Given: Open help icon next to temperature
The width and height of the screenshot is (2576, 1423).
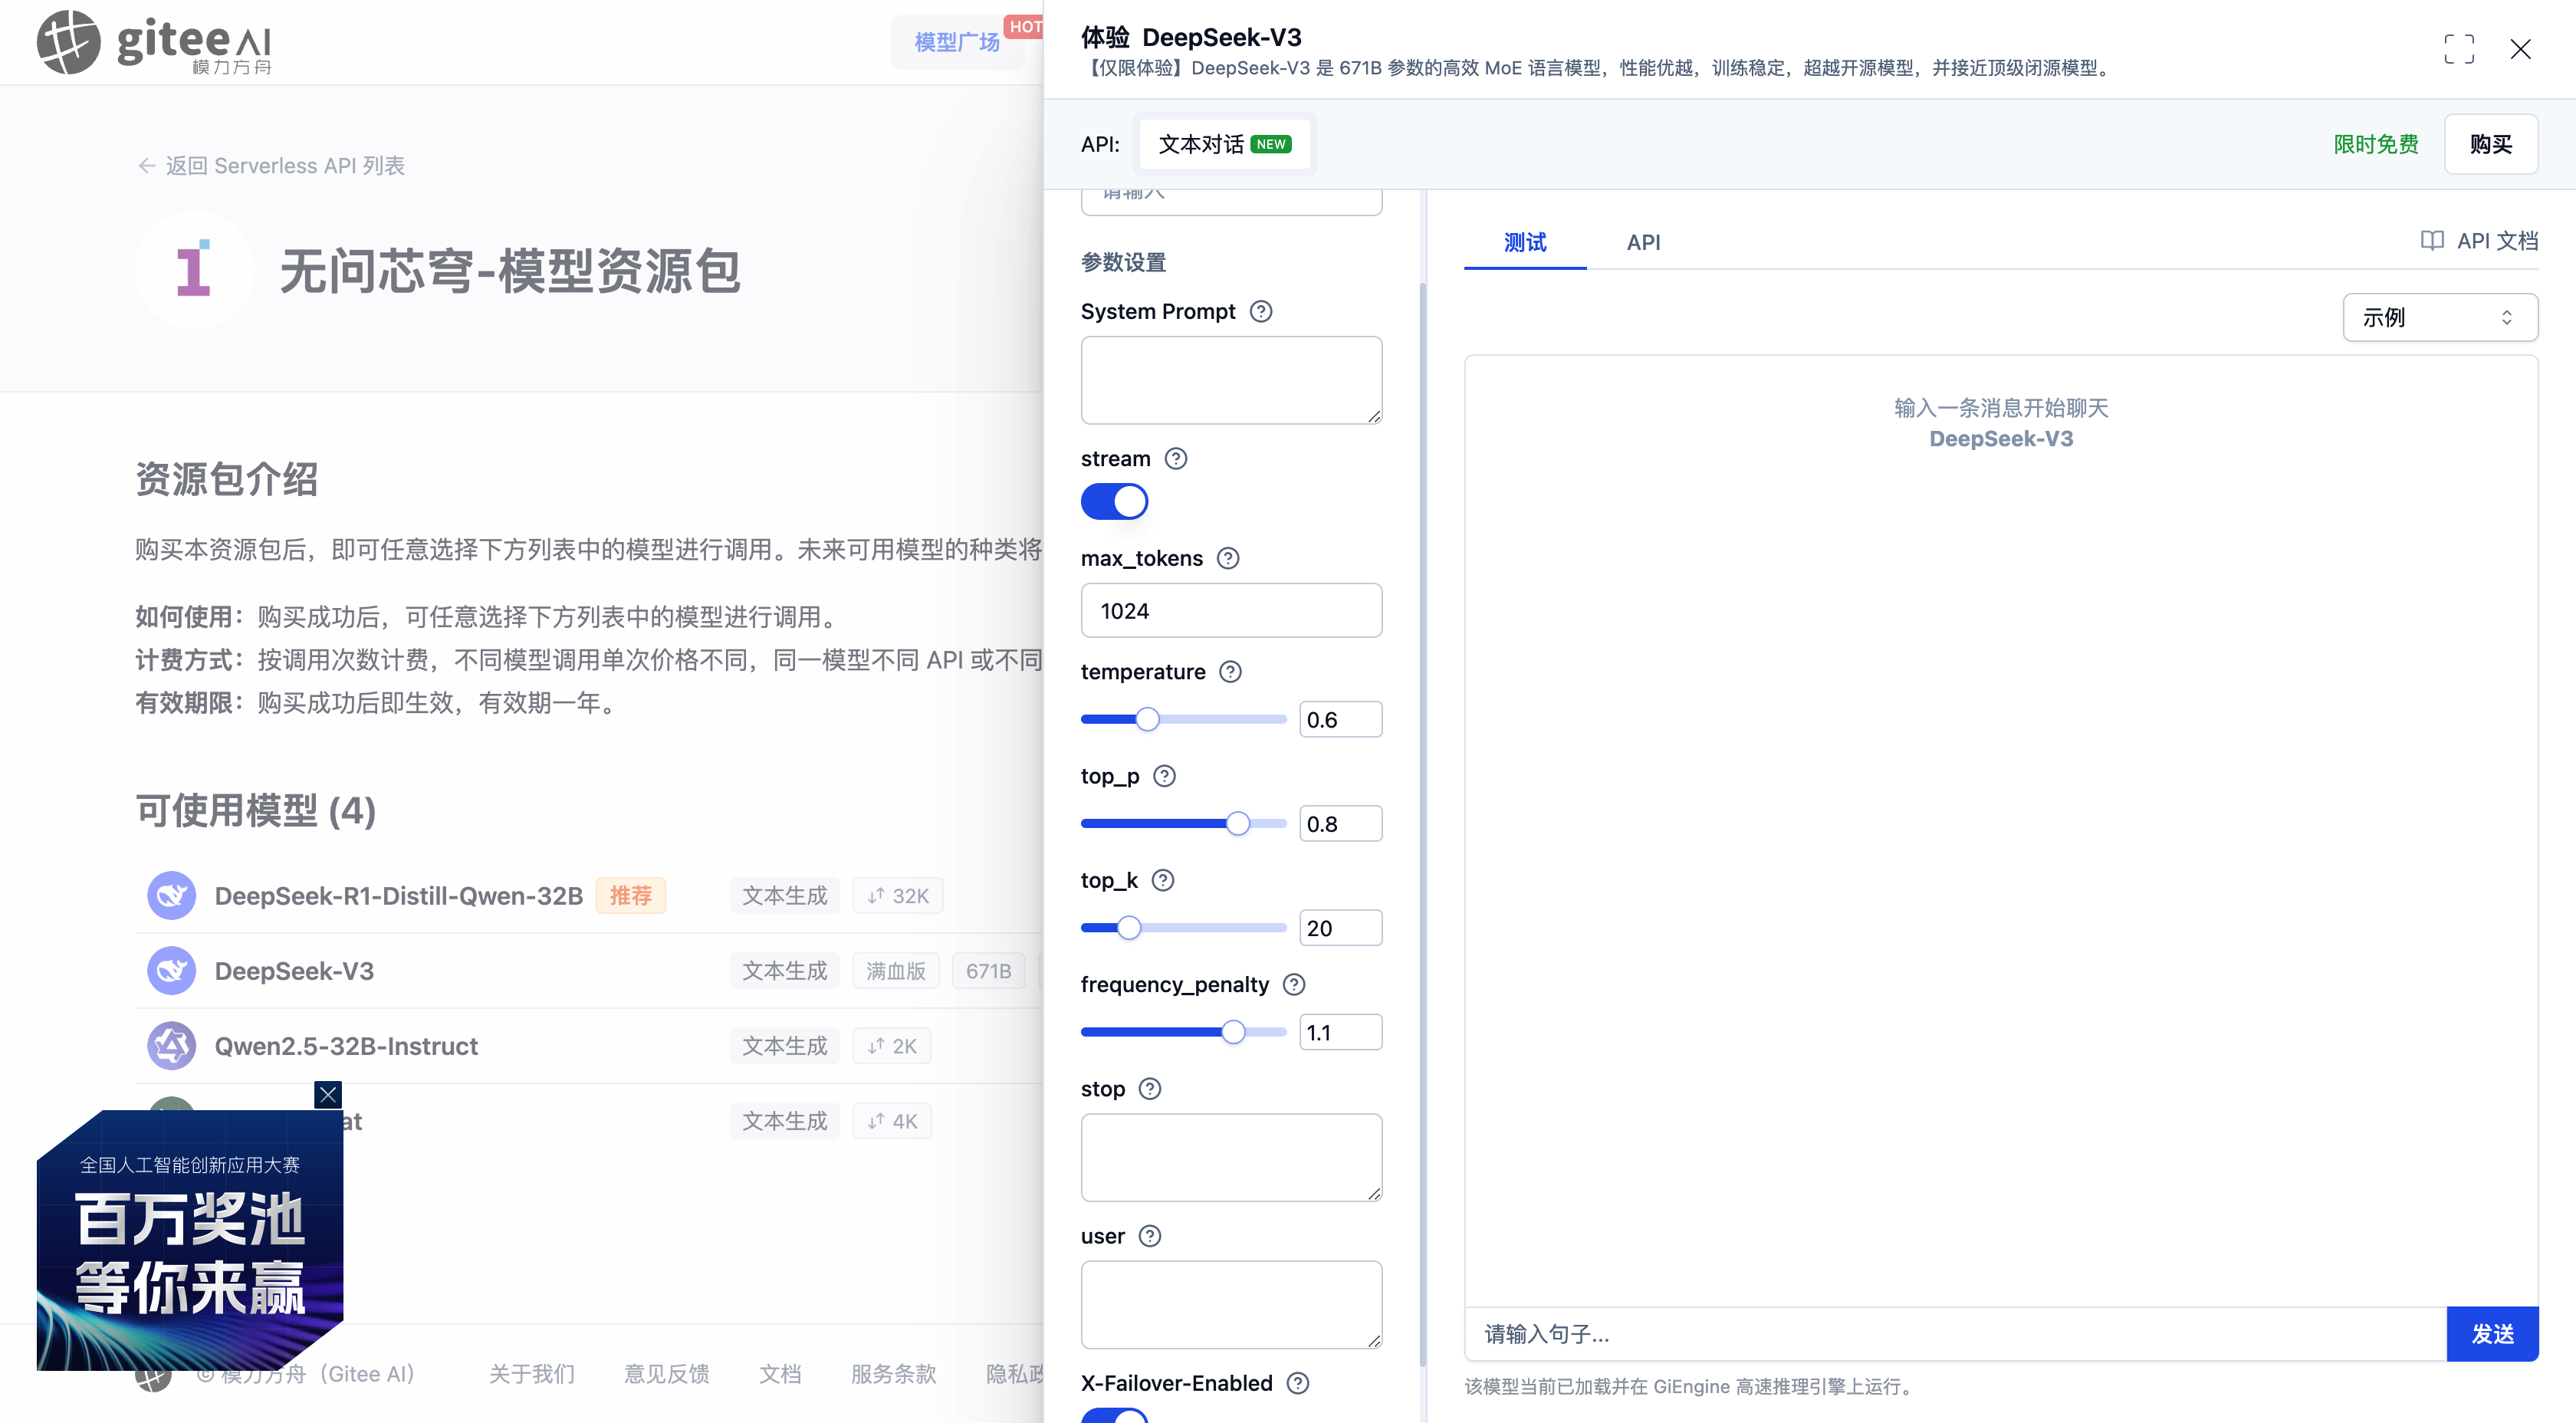Looking at the screenshot, I should pos(1230,671).
